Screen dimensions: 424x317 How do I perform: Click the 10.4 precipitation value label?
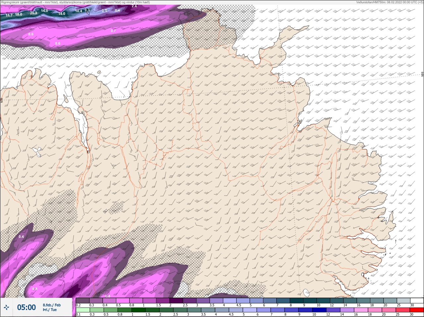(79, 11)
